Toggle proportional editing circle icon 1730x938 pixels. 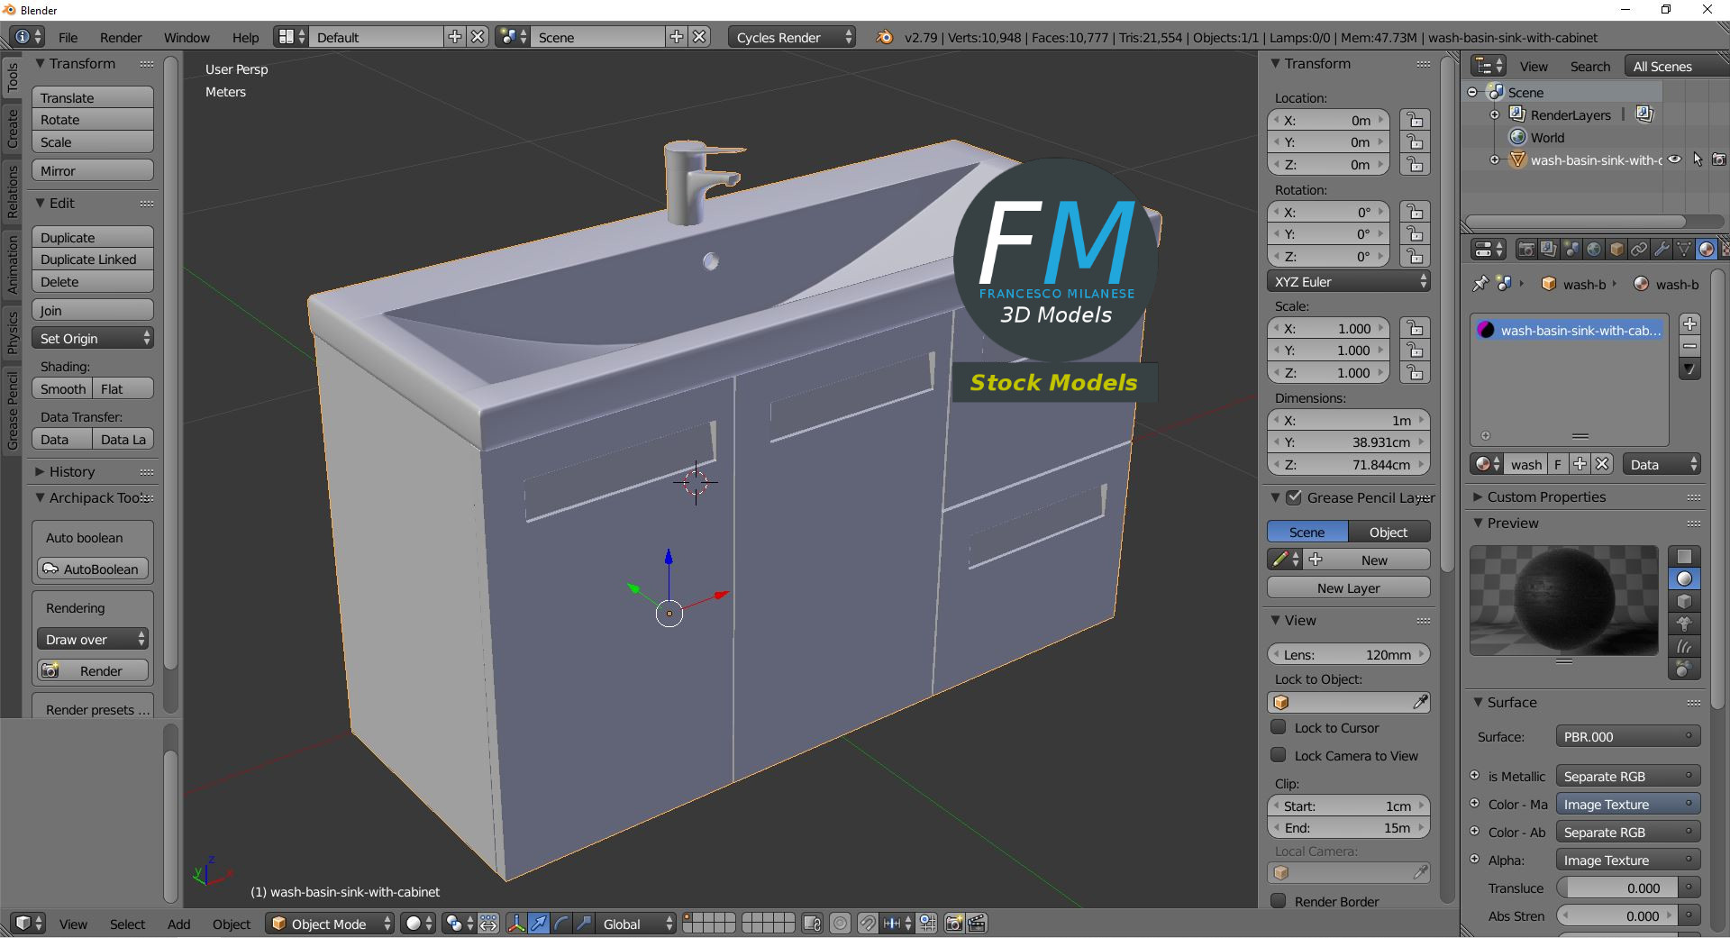coord(840,924)
